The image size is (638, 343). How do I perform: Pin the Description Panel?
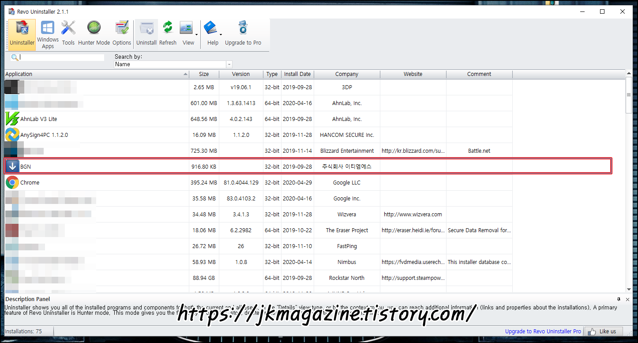tap(619, 299)
